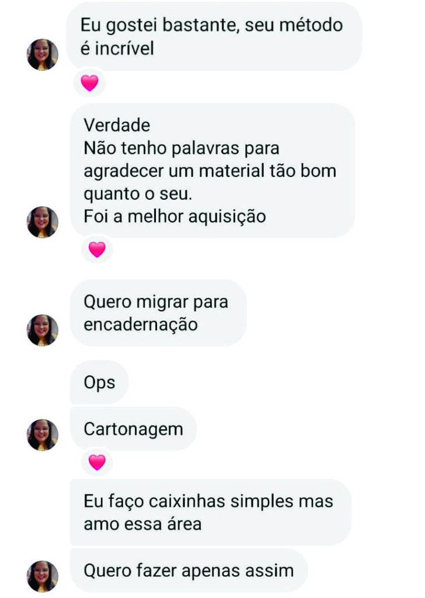
Task: Tap heart reaction below 'Cartonagem' message
Action: coord(97,463)
